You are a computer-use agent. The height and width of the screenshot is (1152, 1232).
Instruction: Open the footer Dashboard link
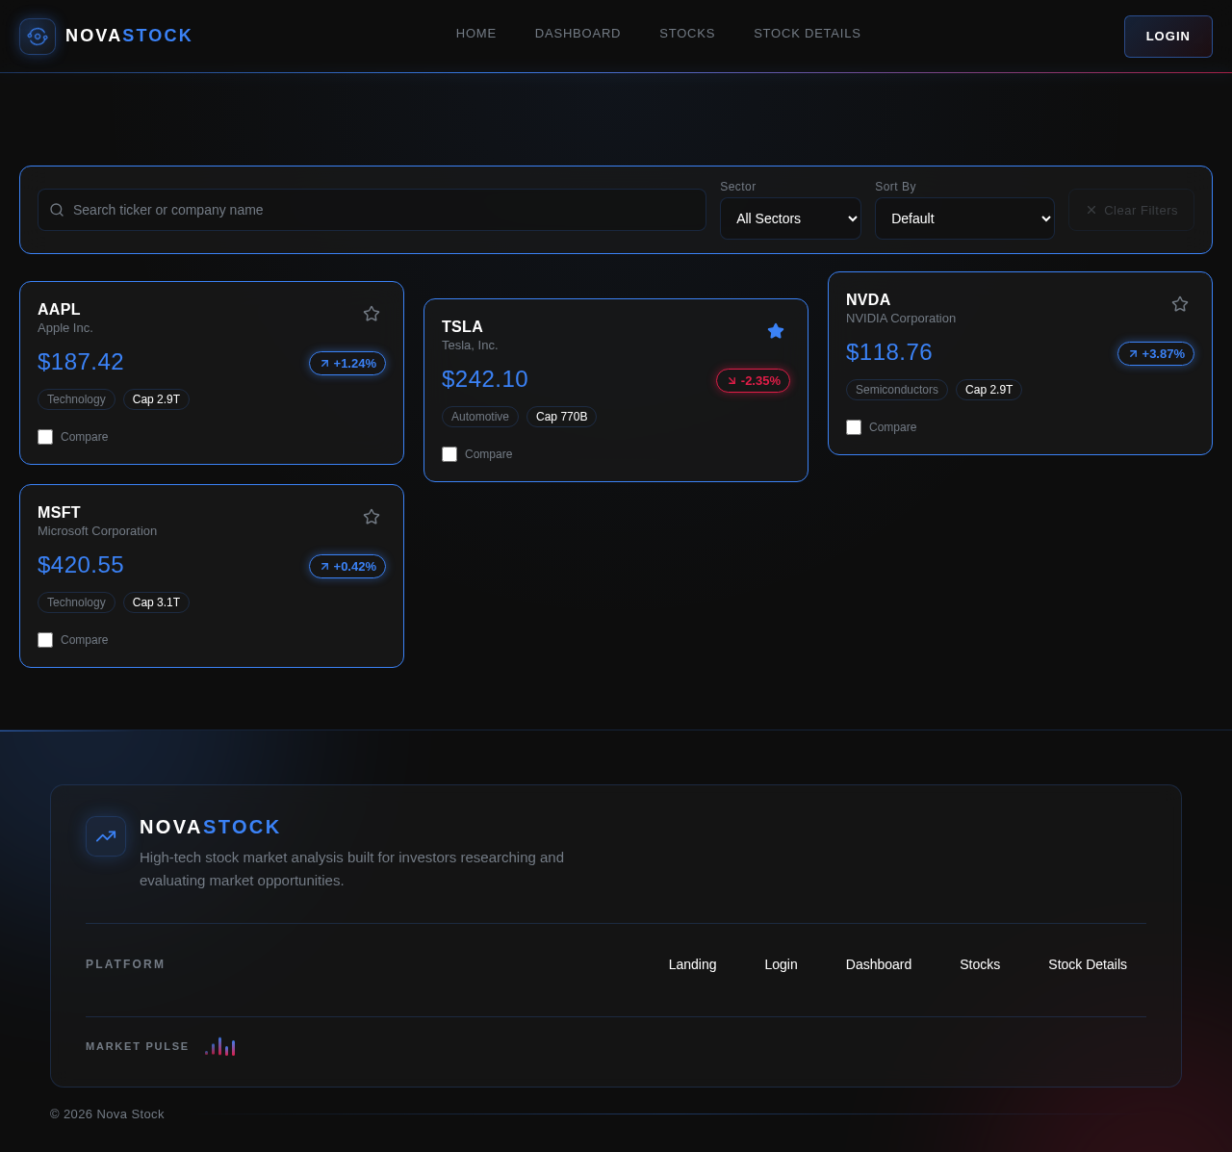coord(879,964)
